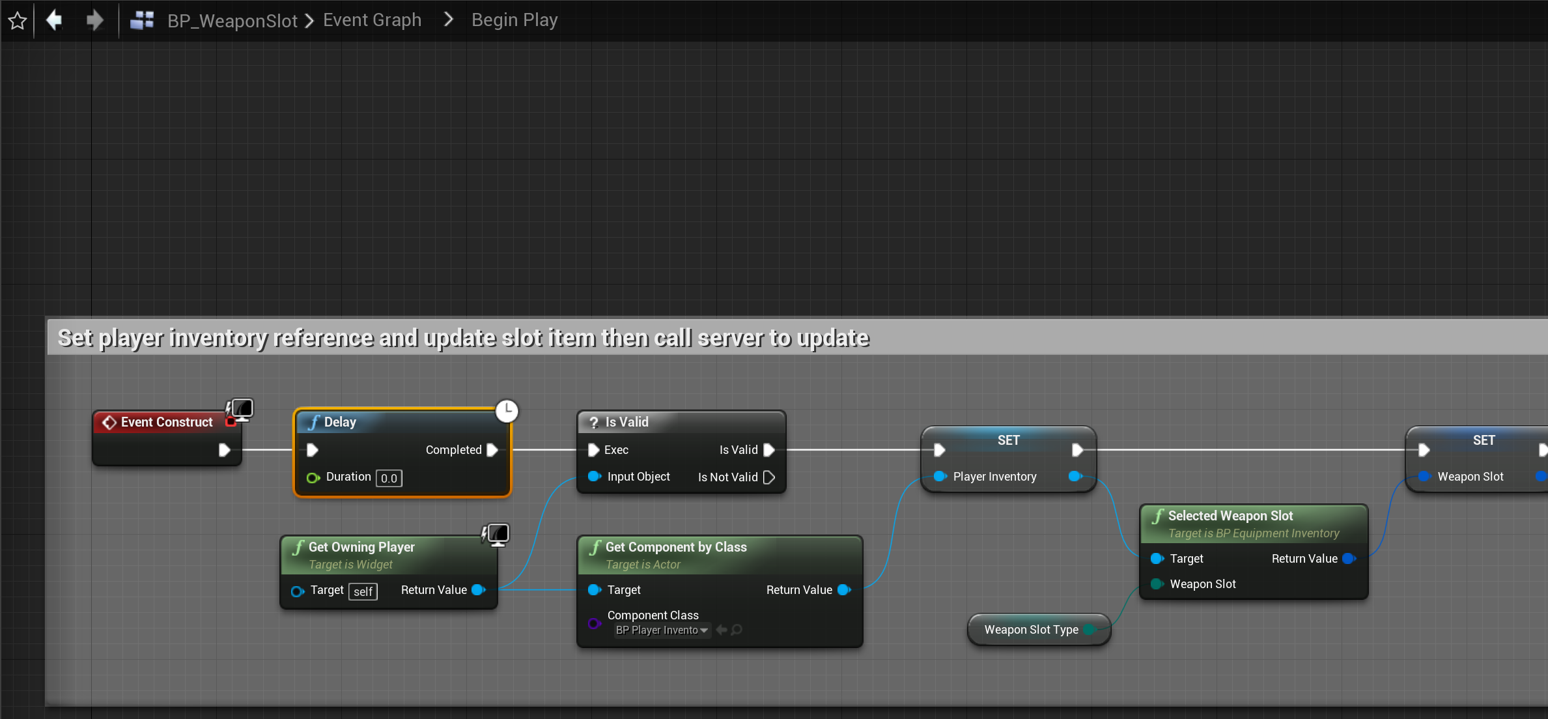Navigate forward with the right arrow
This screenshot has width=1548, height=719.
click(x=95, y=20)
